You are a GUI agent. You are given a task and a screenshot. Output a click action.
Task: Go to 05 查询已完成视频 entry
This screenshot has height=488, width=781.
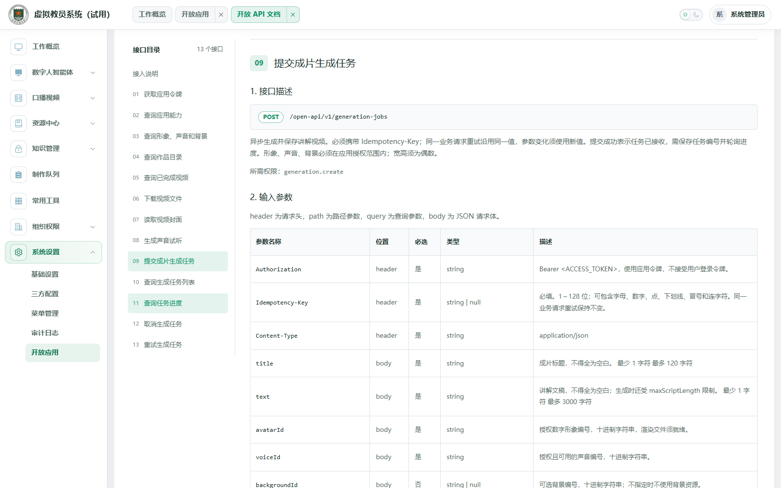click(178, 178)
